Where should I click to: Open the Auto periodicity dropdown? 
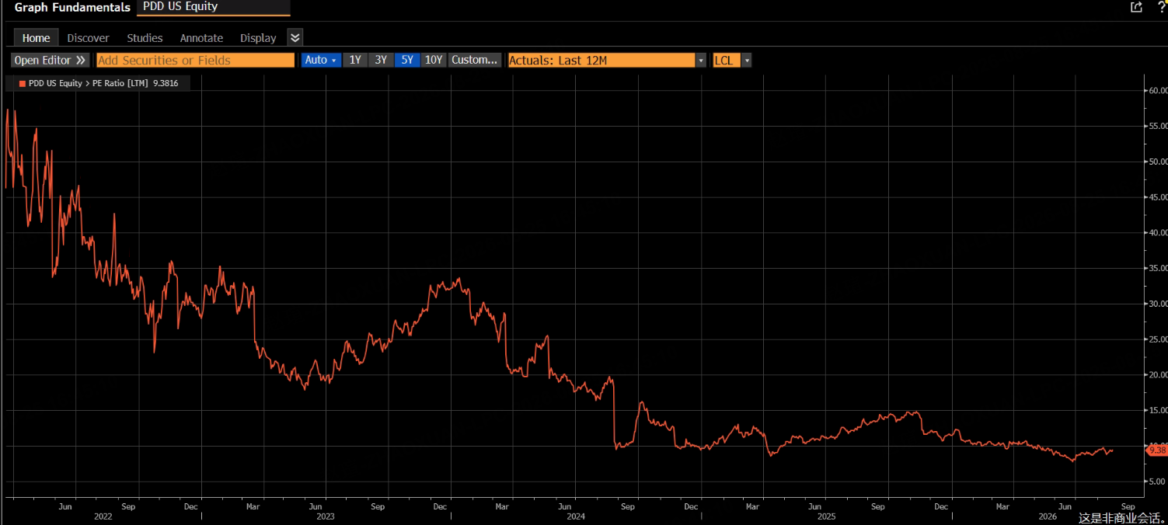pos(321,60)
